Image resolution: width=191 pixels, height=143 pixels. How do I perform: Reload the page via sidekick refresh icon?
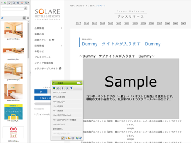(x=81, y=138)
